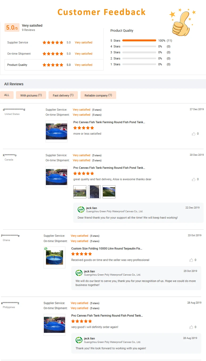Click 'jack lian' in the 28 Aug 2019 reply

click(x=89, y=339)
